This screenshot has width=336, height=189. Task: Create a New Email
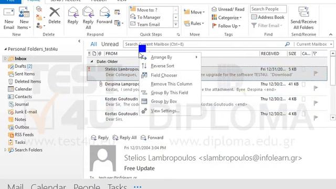tap(9, 18)
